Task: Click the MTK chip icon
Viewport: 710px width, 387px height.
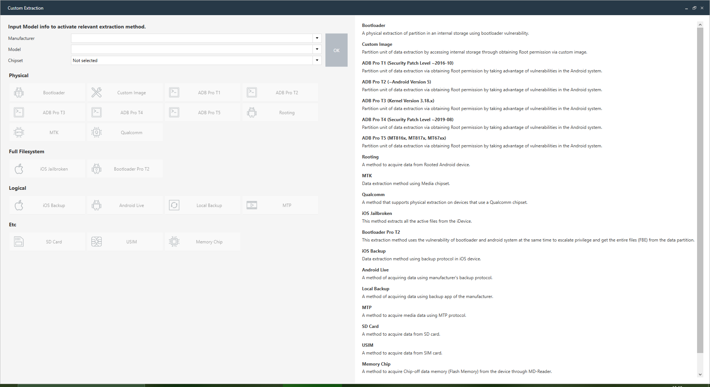Action: coord(19,132)
